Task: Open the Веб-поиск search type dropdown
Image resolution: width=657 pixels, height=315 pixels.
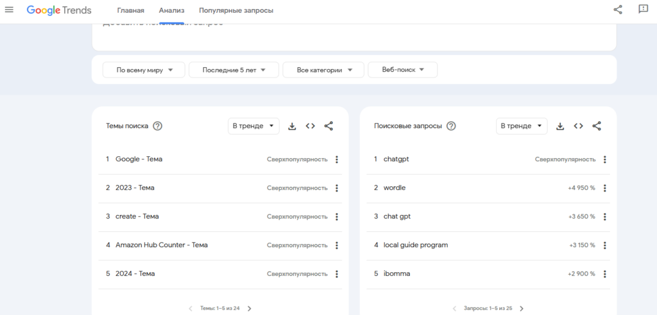Action: click(x=403, y=70)
